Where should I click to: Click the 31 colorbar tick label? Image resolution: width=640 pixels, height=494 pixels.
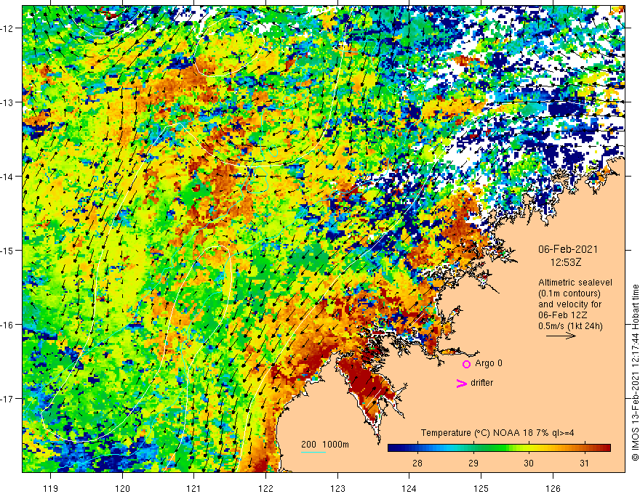pos(585,463)
